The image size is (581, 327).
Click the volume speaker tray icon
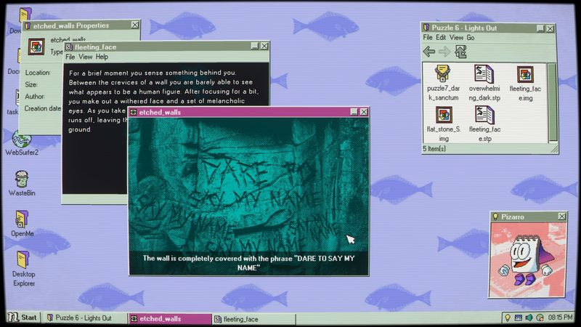point(529,318)
